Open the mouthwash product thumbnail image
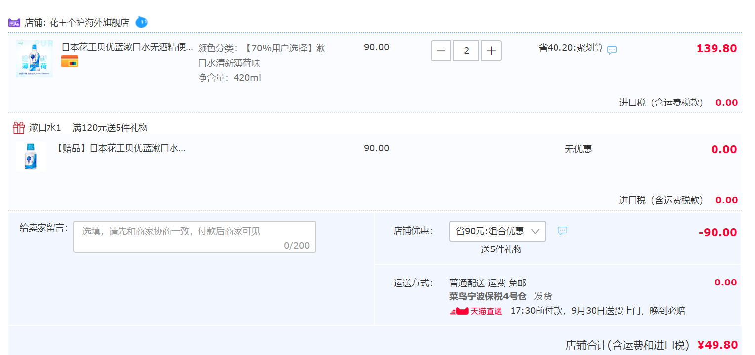The width and height of the screenshot is (755, 355). (34, 59)
